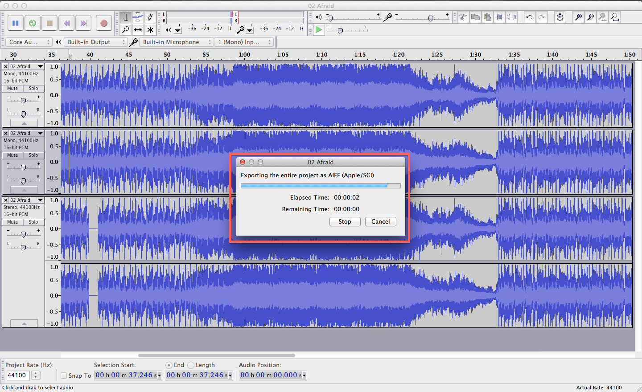Close the first mono track
Viewport: 642px width, 392px height.
point(6,66)
